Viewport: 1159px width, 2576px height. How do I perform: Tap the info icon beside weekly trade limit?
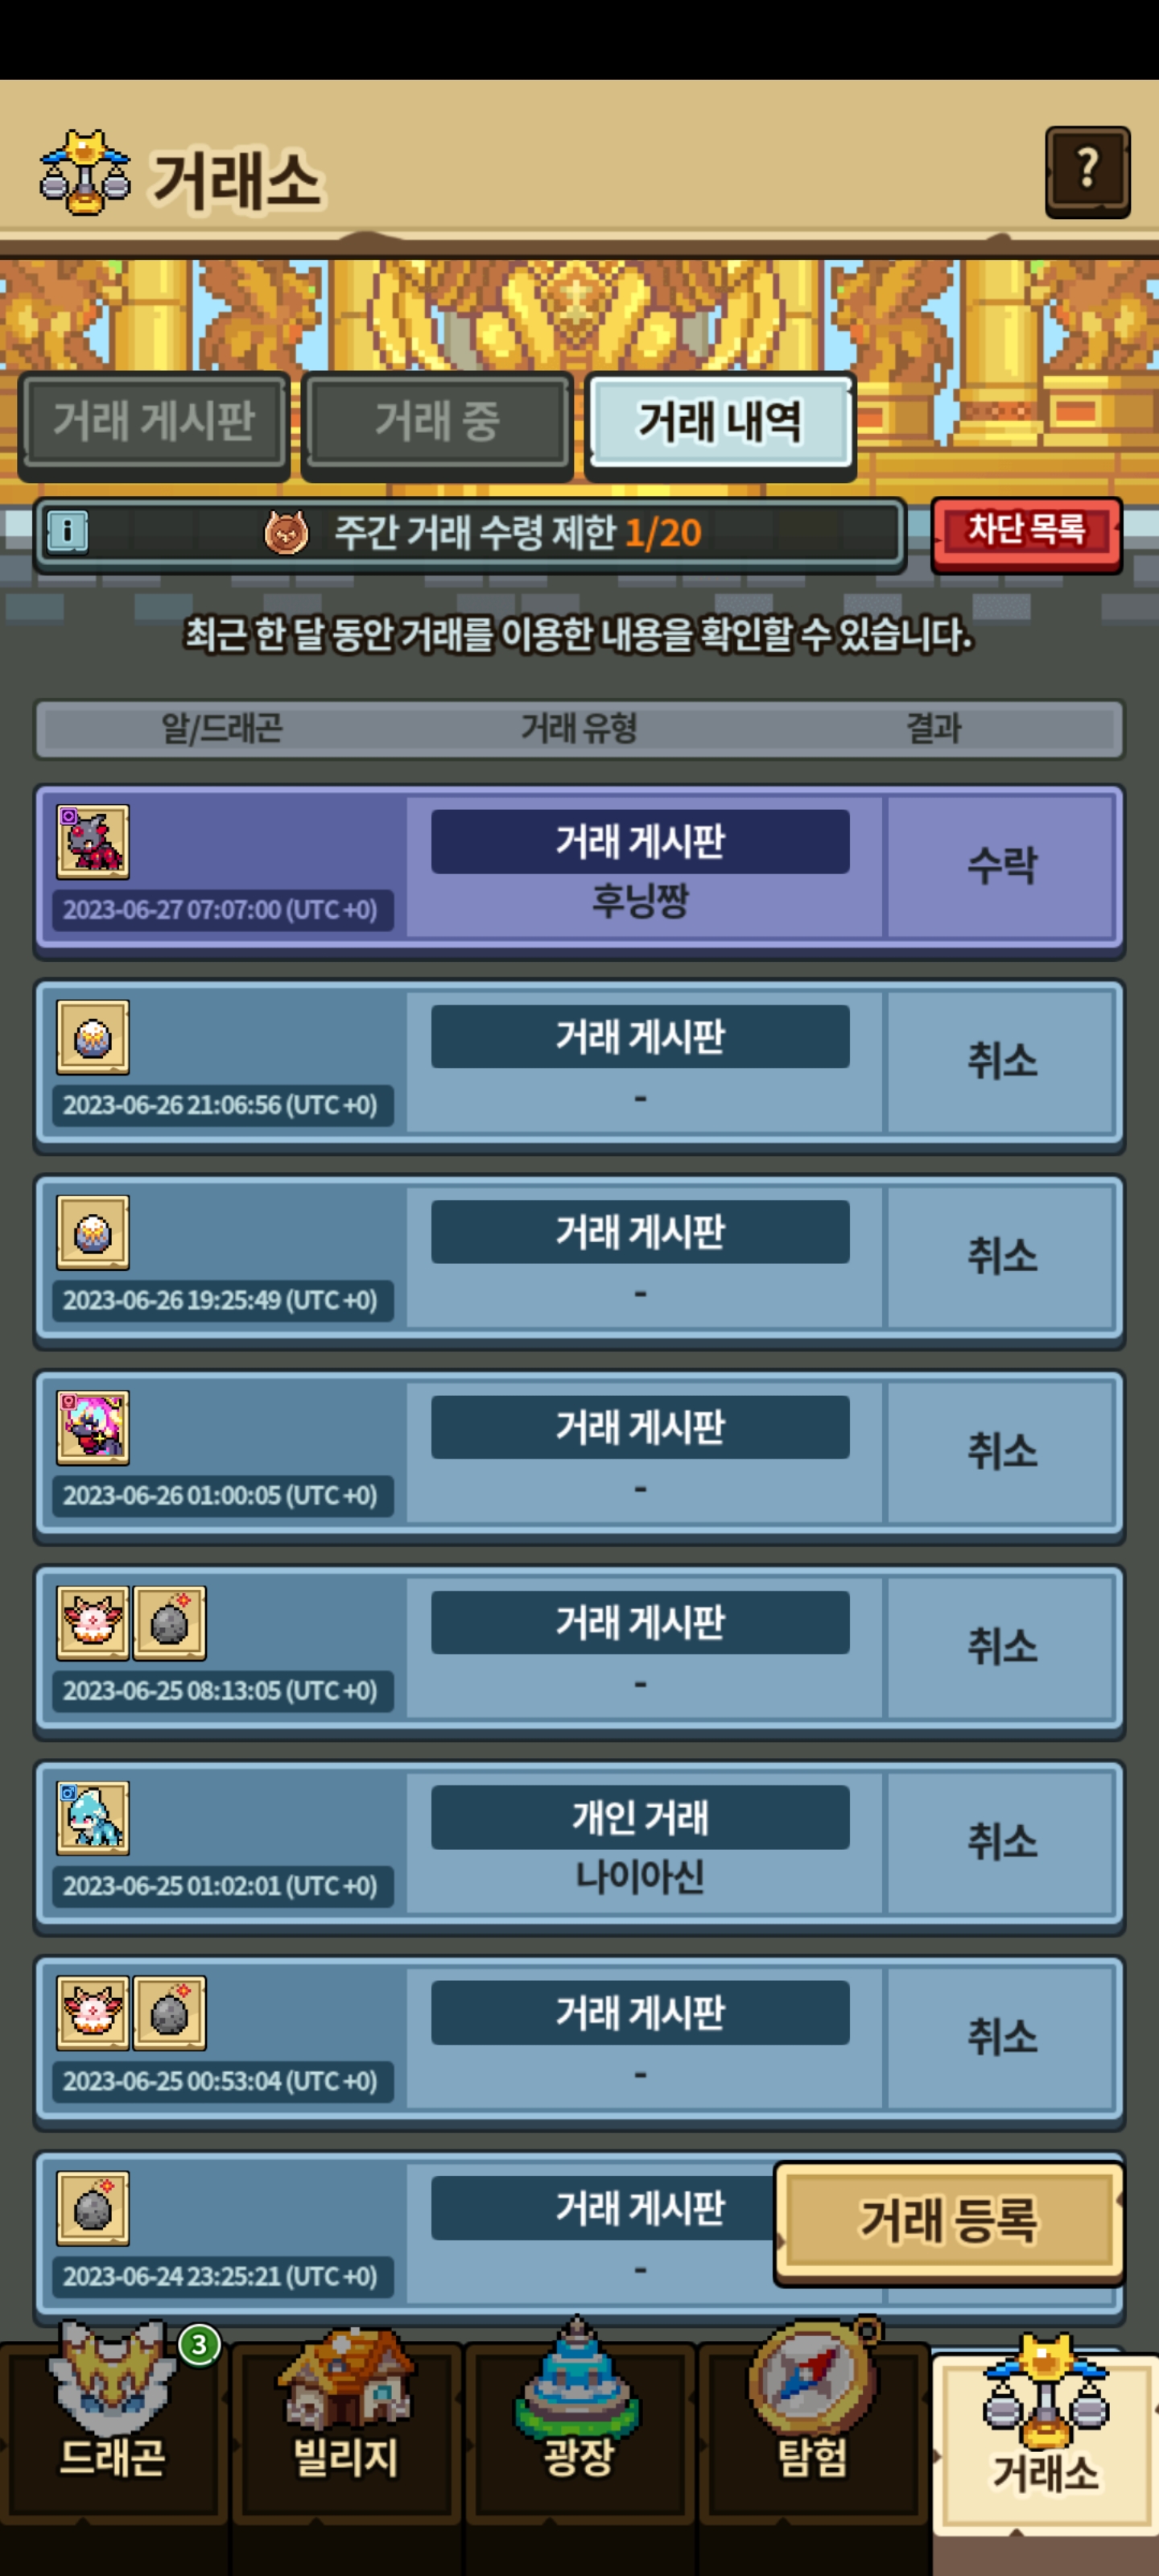(68, 532)
